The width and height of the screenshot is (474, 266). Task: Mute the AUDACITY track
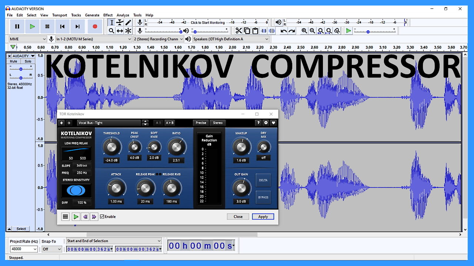click(13, 61)
